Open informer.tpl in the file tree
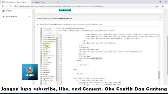Image resolution: width=168 pixels, height=94 pixels. (x=46, y=52)
